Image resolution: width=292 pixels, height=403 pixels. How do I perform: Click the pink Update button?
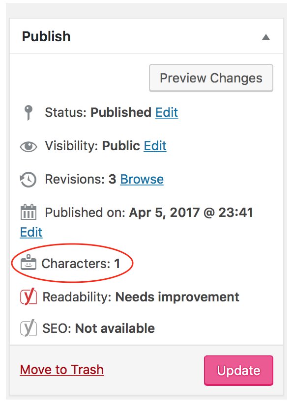tap(238, 371)
